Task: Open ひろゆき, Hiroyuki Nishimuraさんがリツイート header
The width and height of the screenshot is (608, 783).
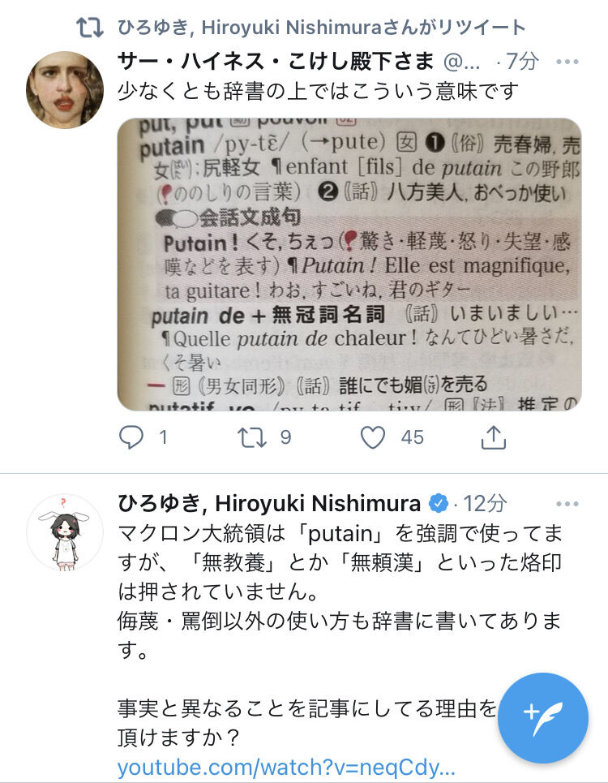Action: click(x=321, y=28)
